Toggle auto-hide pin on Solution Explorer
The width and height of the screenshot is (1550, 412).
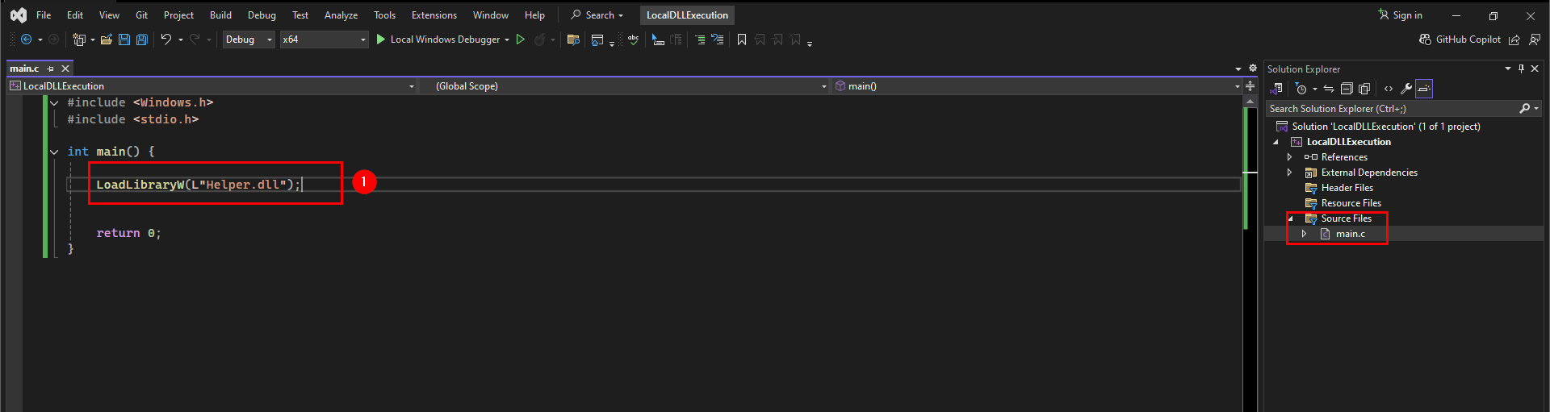coord(1521,69)
